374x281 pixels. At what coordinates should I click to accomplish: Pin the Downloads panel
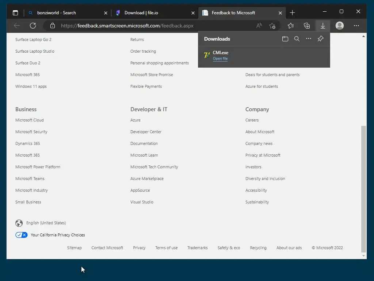320,39
